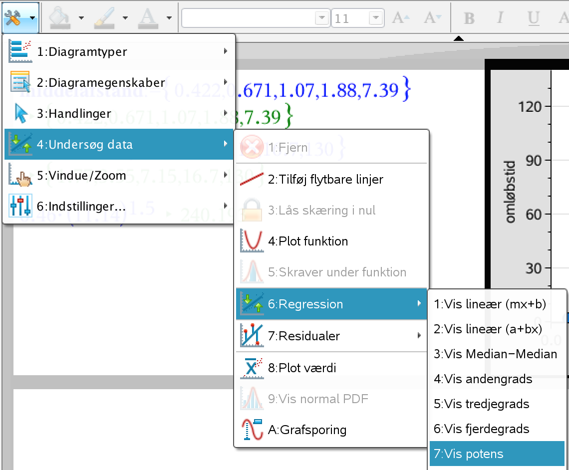569x470 pixels.
Task: Expand the Vindue/Zoom submenu arrow
Action: 225,175
